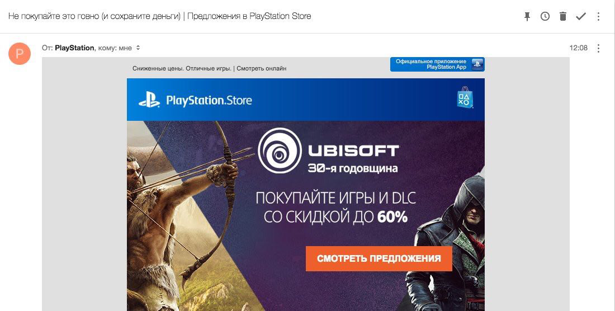Click 'Официальное приложение PlayStation App' button
615x311 pixels.
(x=437, y=64)
